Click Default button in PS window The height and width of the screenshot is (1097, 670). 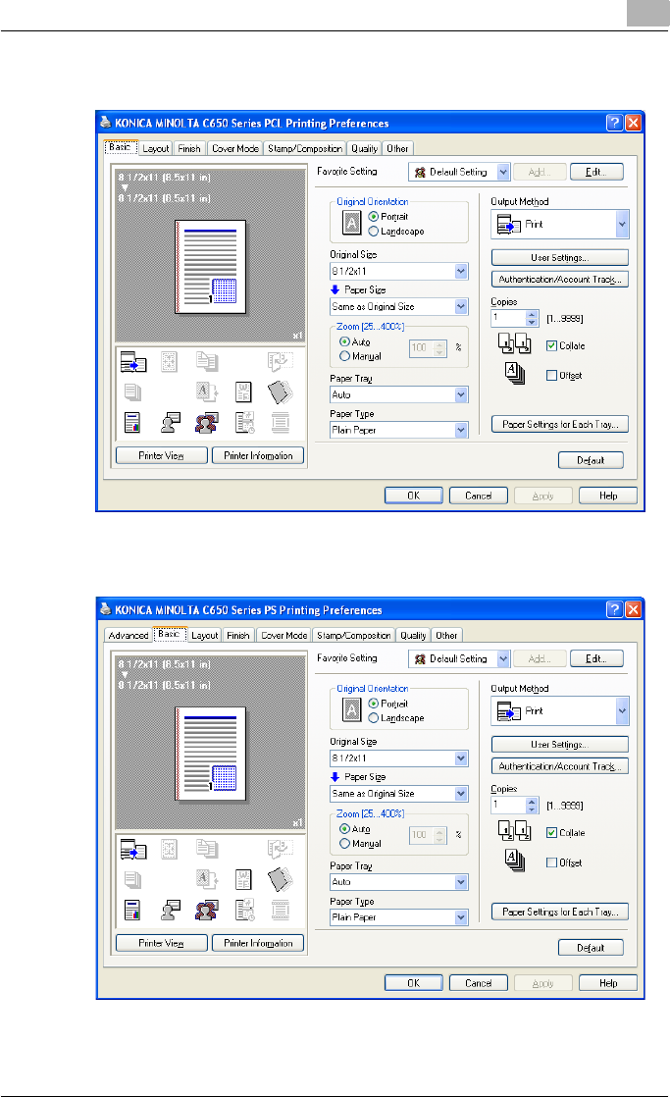pos(591,948)
